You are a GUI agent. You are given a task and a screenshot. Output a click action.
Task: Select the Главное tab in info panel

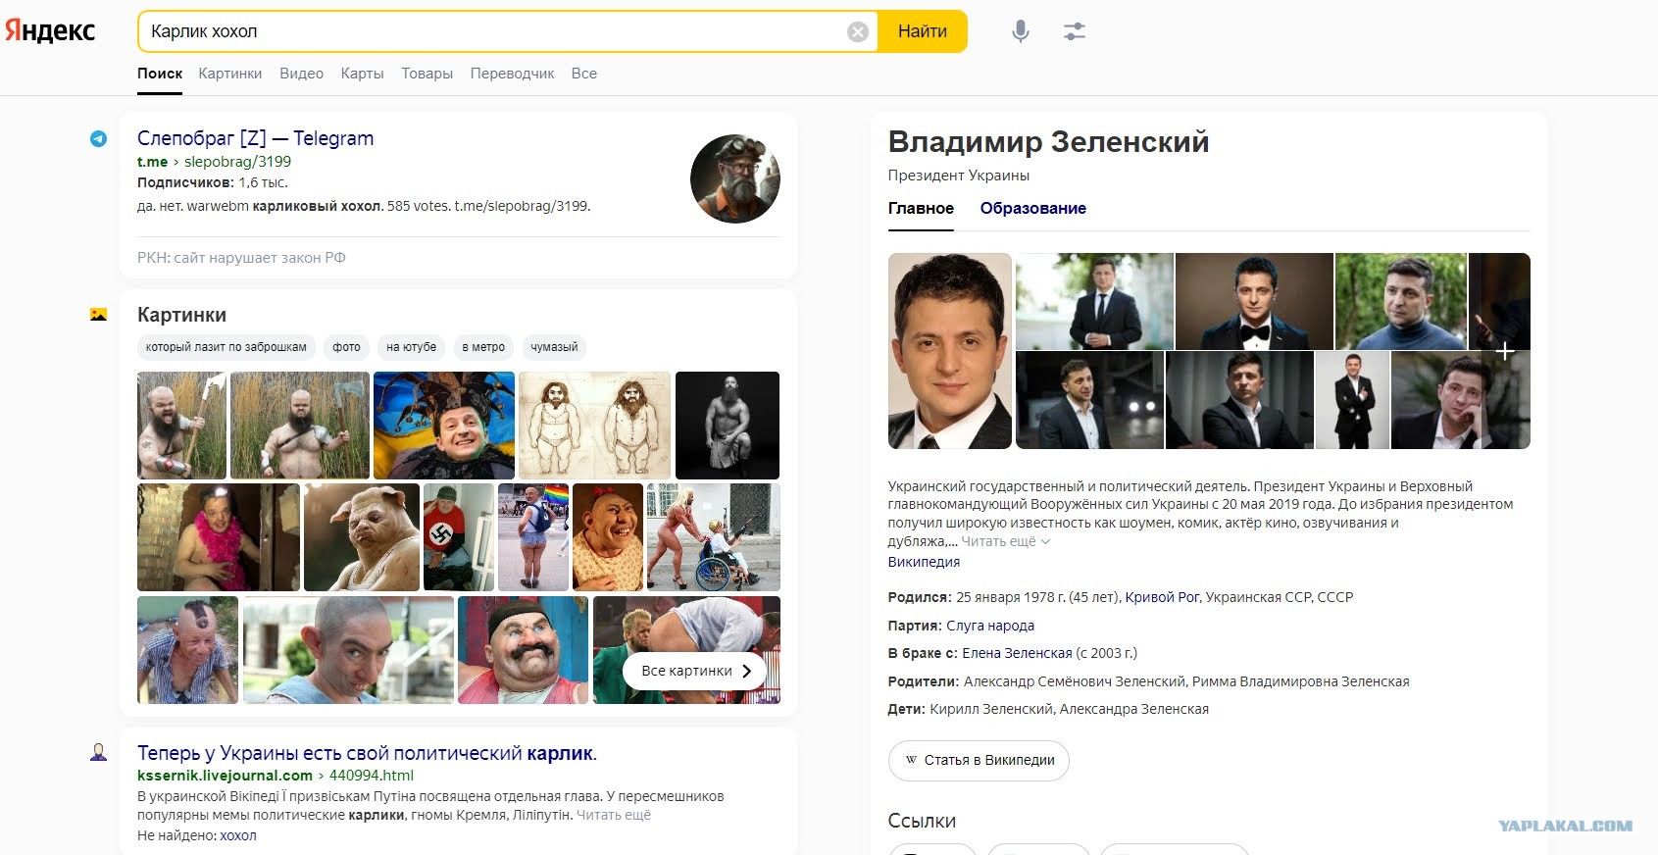pos(921,208)
